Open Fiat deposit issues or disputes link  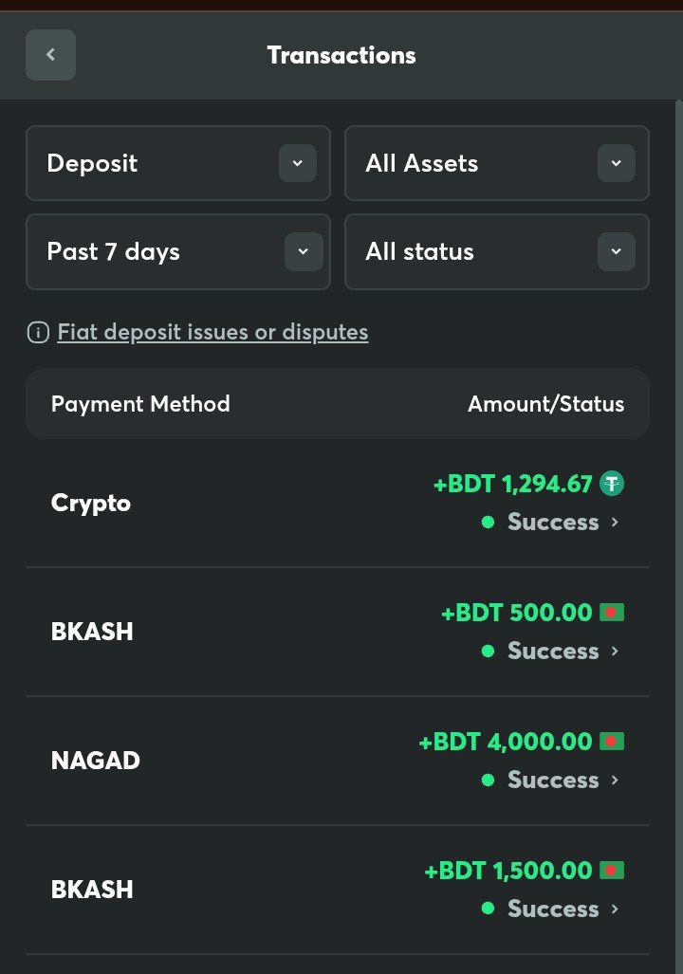pyautogui.click(x=212, y=333)
